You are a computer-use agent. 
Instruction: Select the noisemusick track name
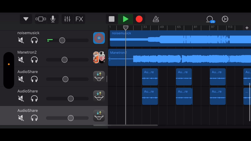coord(28,33)
